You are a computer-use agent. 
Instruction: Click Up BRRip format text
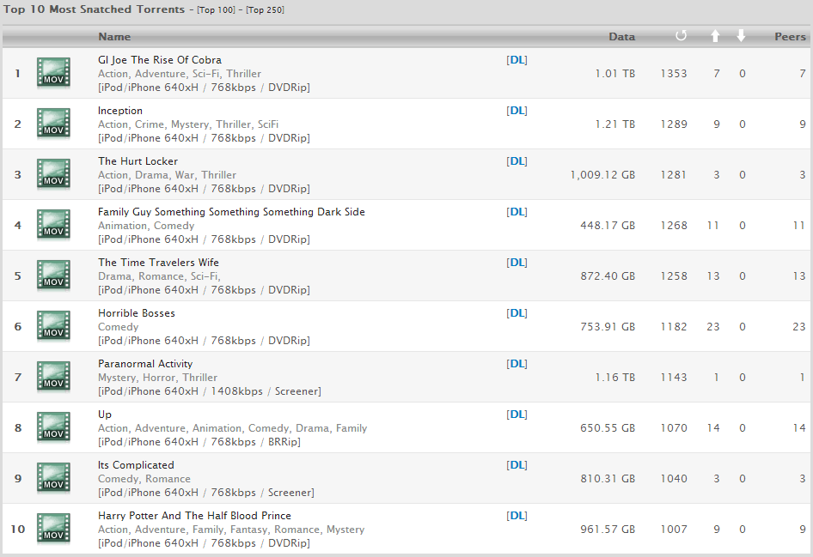point(199,443)
